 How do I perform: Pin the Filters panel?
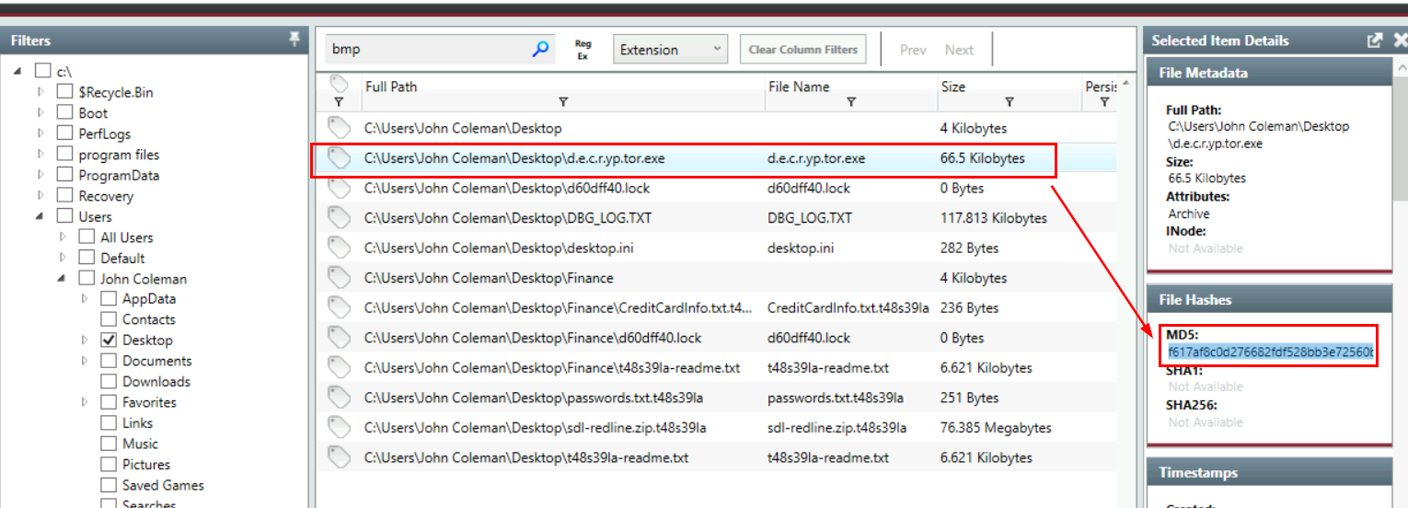[x=294, y=39]
